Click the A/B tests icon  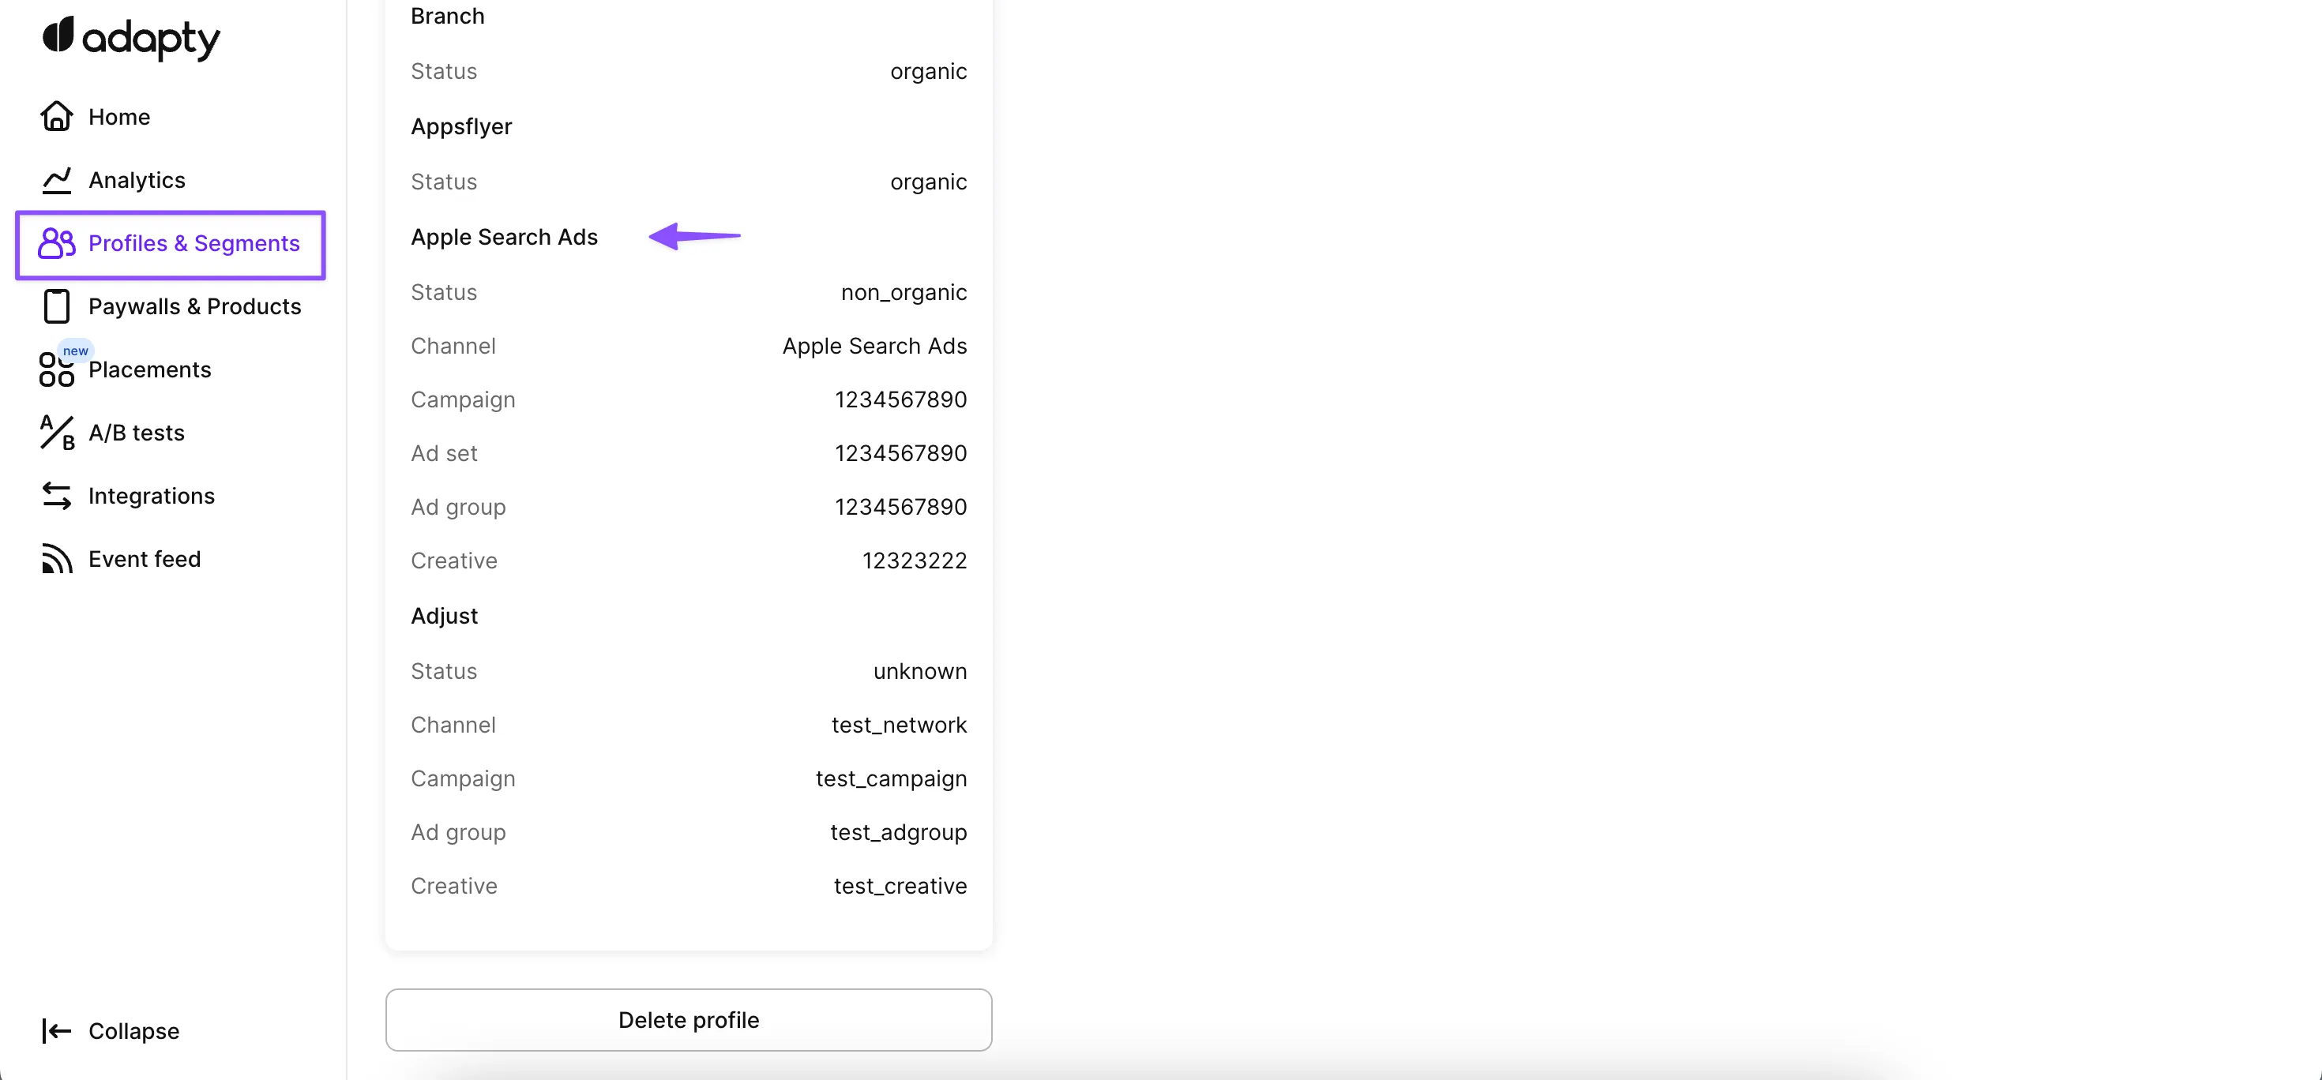pos(56,433)
